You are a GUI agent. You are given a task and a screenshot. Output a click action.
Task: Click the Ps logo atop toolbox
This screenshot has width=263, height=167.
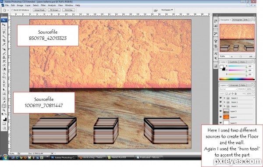point(4,20)
